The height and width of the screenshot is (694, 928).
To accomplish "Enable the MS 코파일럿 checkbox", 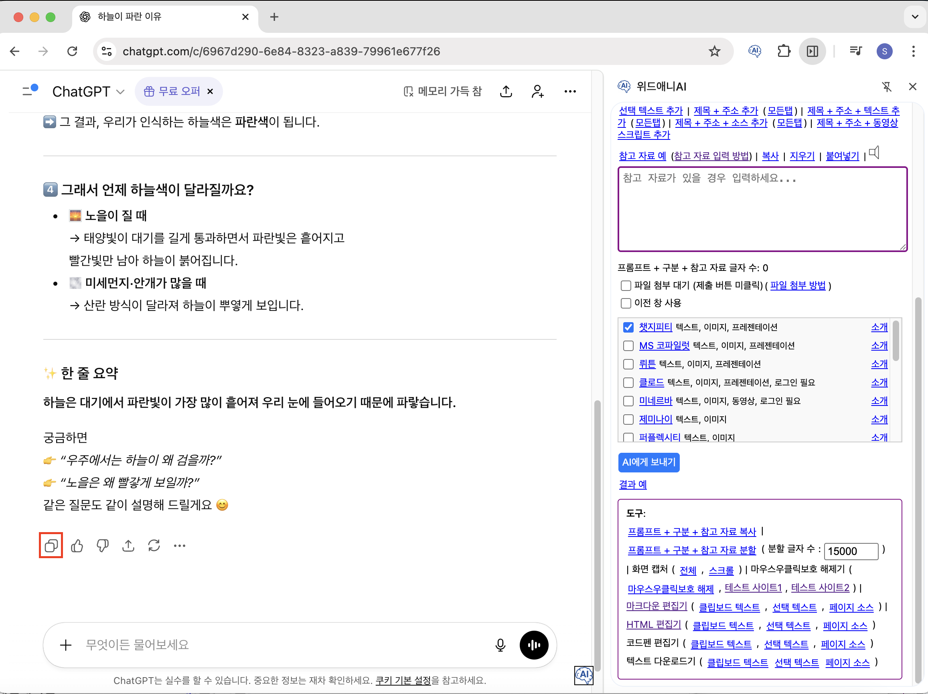I will point(628,346).
